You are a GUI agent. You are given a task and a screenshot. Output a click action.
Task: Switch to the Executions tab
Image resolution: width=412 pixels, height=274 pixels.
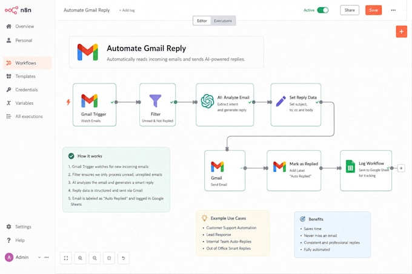[x=223, y=21]
